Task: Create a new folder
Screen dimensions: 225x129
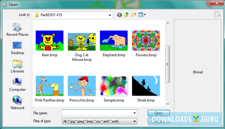Action: pyautogui.click(x=134, y=15)
